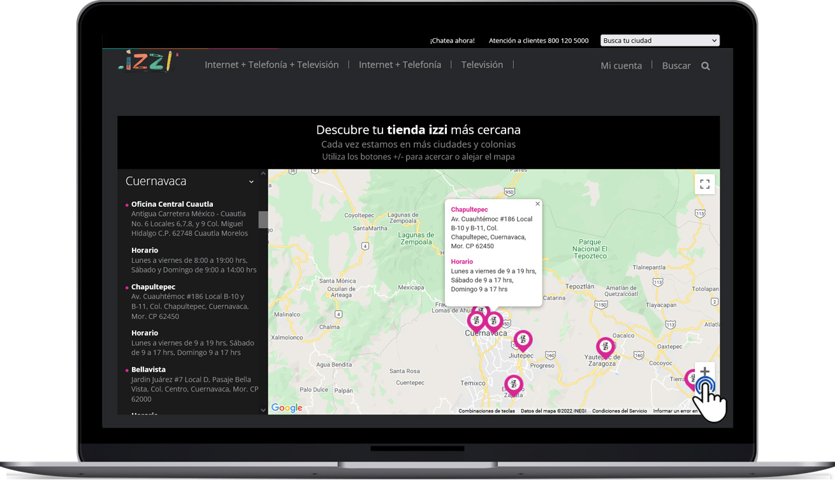This screenshot has width=835, height=480.
Task: Click the Malinalco label on map
Action: pos(287,314)
